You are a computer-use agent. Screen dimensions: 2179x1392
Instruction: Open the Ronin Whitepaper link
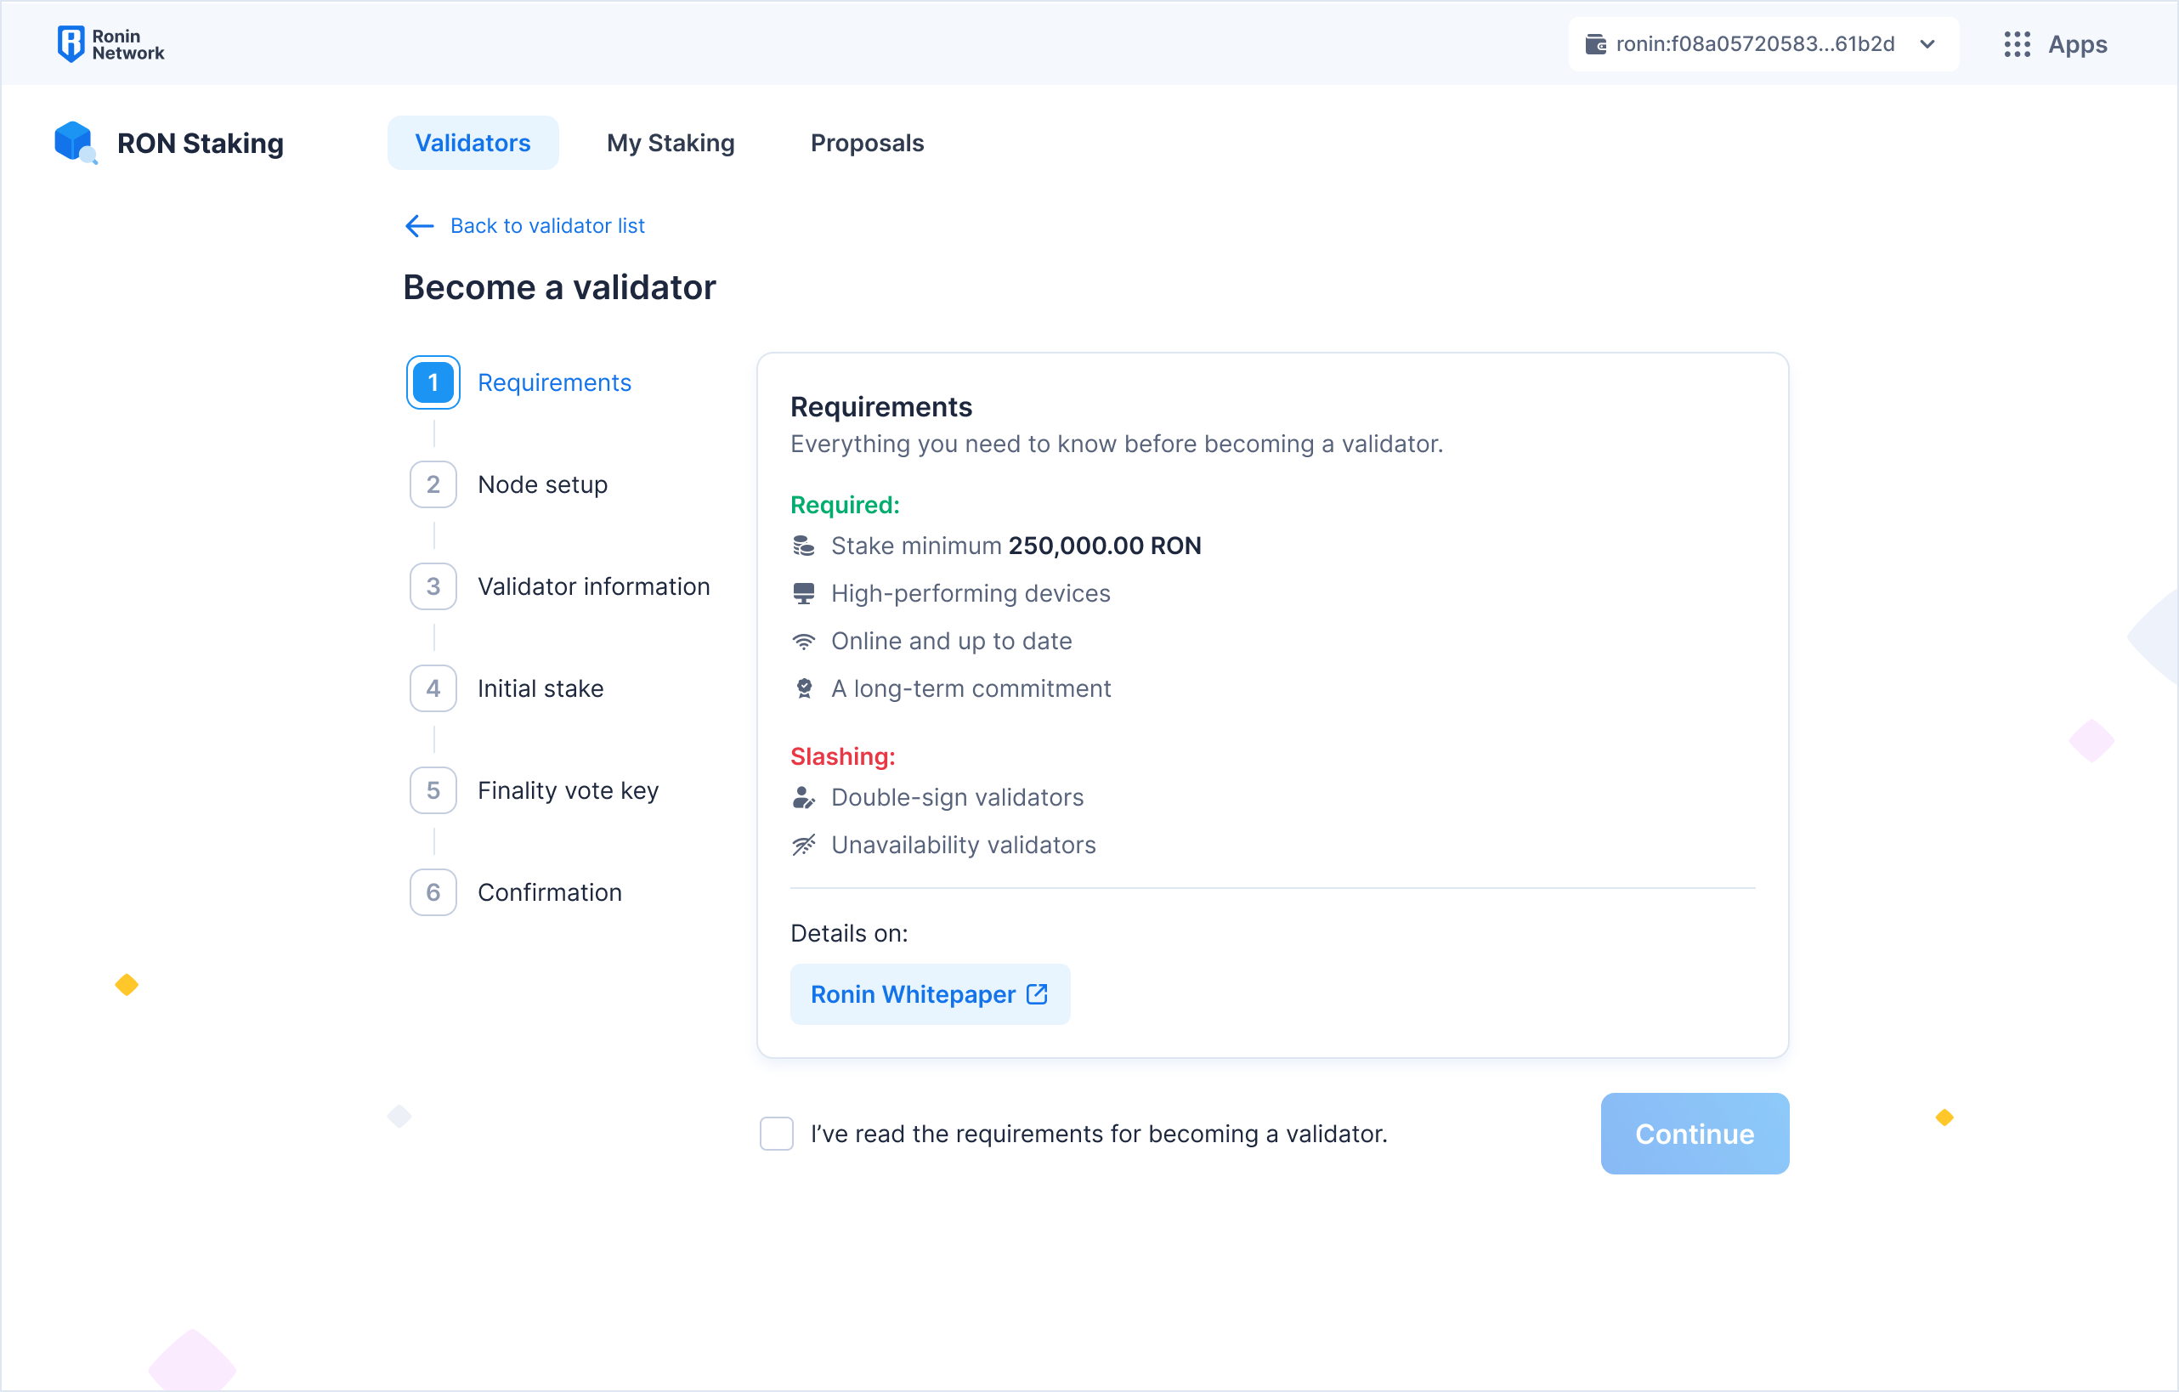point(930,993)
